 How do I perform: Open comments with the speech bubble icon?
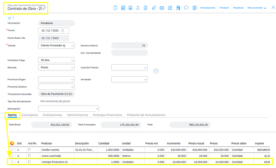tap(186, 8)
